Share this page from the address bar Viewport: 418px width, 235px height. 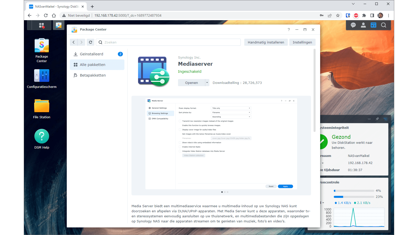[x=330, y=15]
